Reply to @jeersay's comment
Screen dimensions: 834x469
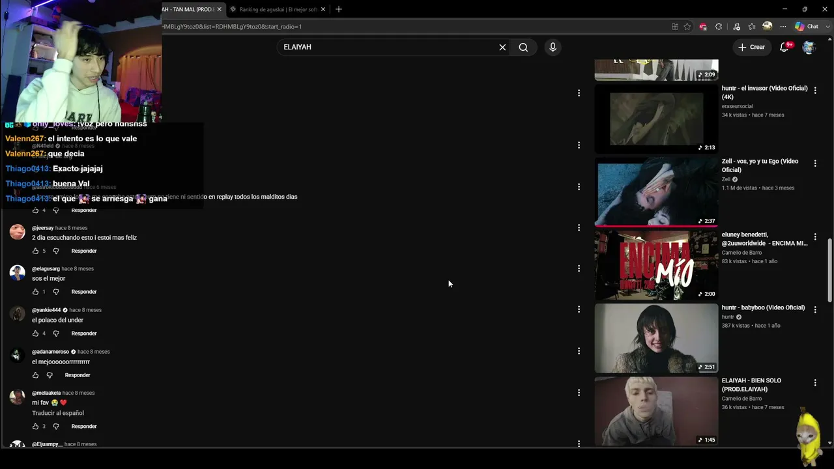tap(84, 251)
